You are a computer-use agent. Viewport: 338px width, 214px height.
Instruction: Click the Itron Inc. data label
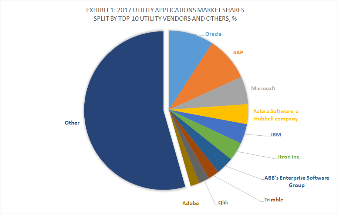click(289, 157)
